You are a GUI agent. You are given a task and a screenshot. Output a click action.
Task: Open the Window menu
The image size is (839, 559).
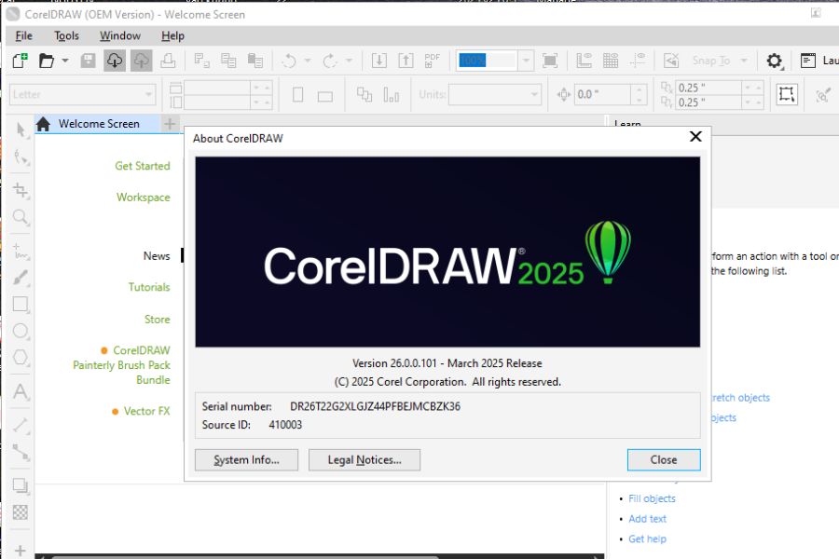[120, 35]
